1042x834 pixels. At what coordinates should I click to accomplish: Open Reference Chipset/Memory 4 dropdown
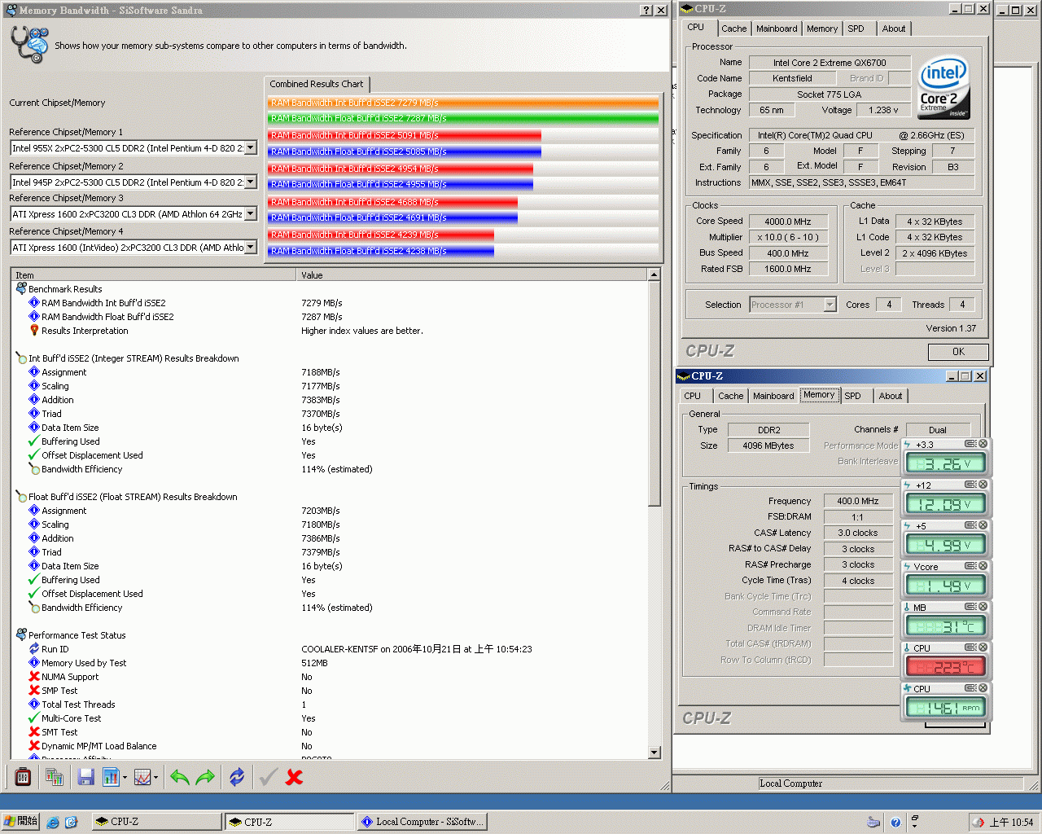pyautogui.click(x=251, y=248)
